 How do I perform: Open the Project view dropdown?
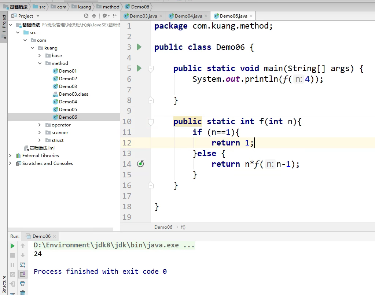[38, 16]
